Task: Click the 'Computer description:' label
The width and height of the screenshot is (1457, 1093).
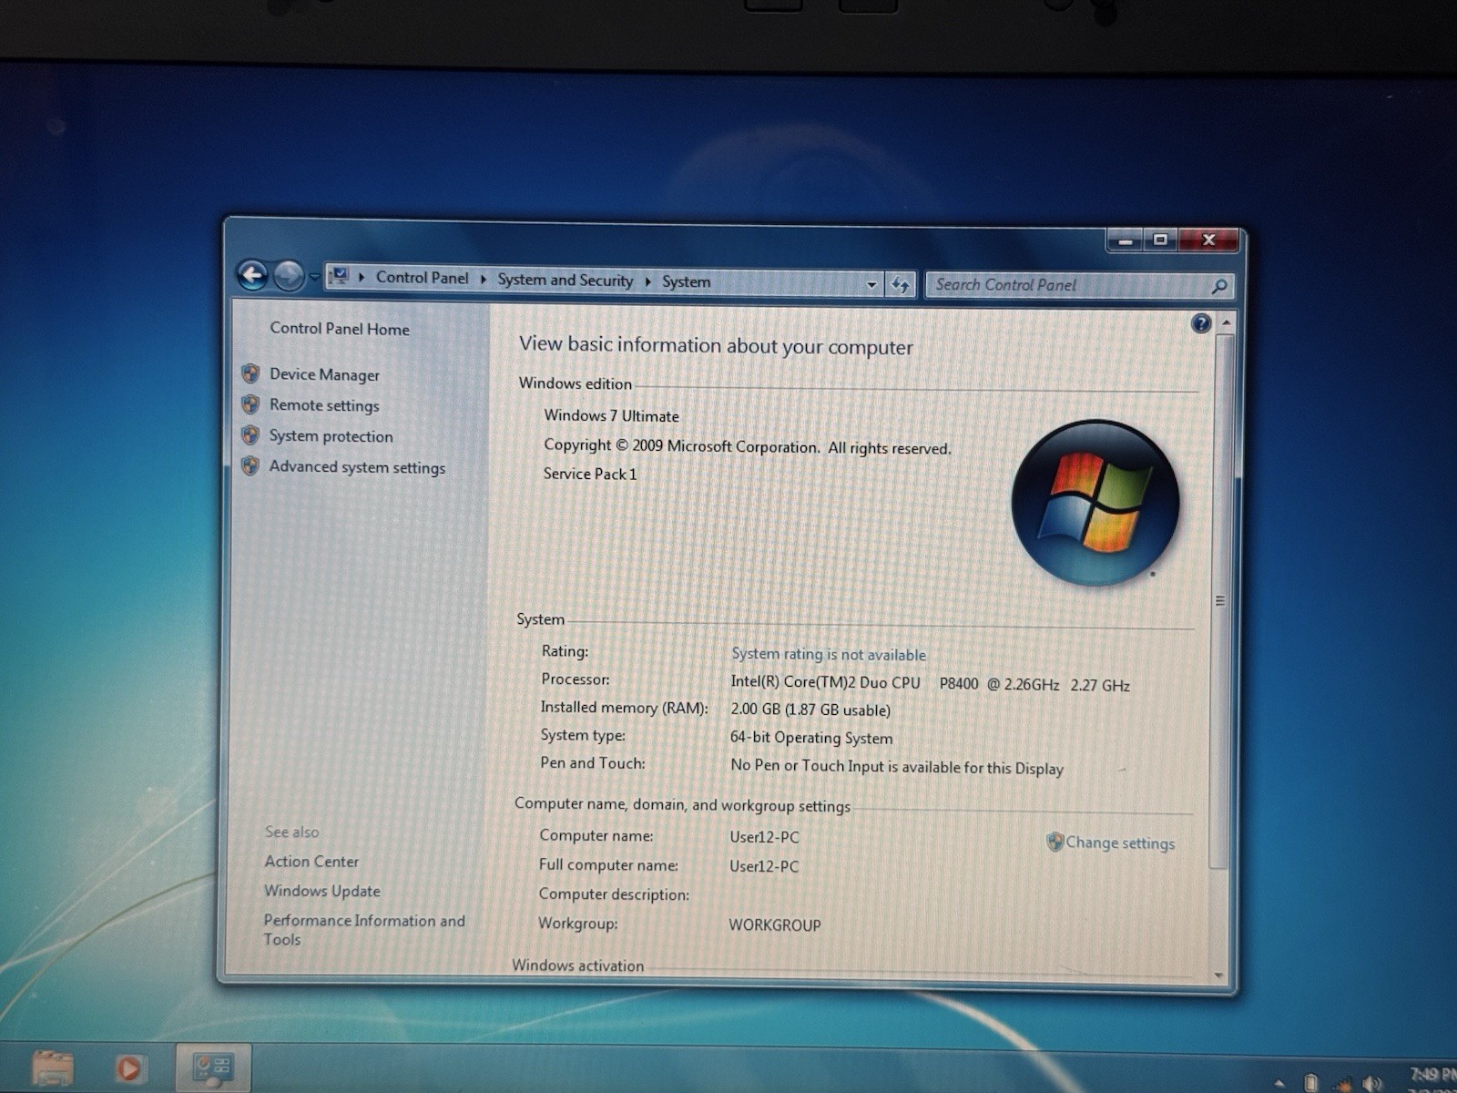Action: [614, 894]
